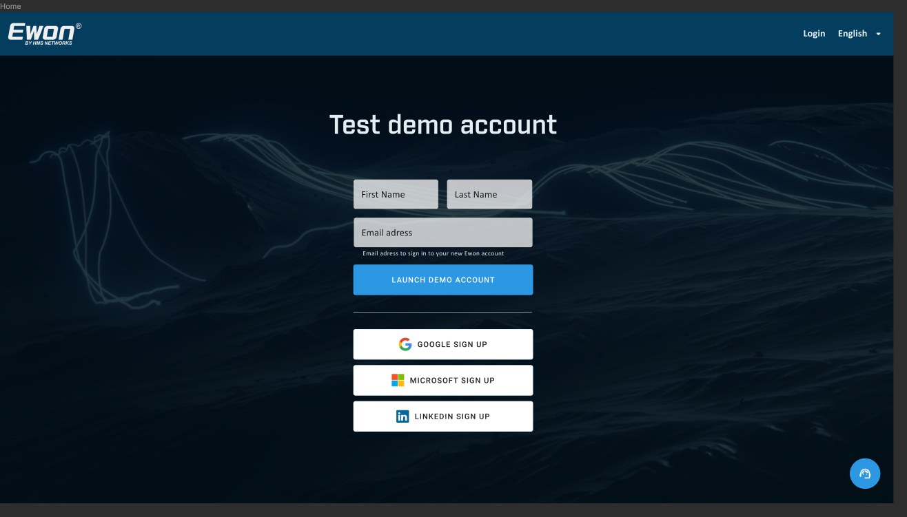Launch the demo account
The height and width of the screenshot is (517, 907).
[x=443, y=279]
